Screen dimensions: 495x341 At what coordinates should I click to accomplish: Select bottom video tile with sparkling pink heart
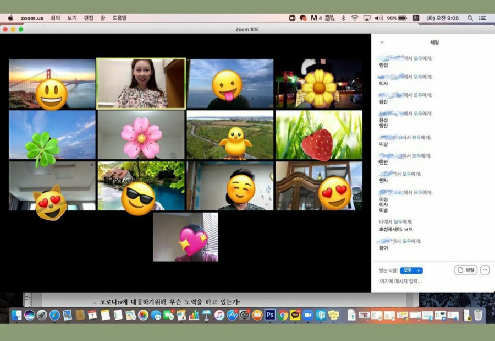tap(186, 237)
